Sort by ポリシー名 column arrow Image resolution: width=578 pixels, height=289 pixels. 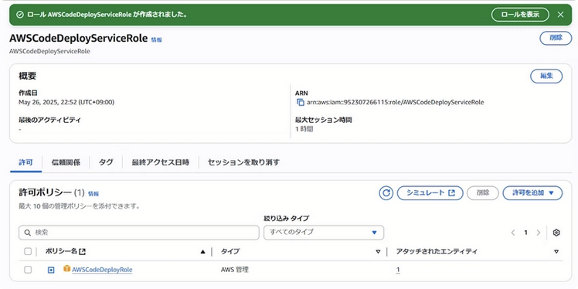point(202,252)
